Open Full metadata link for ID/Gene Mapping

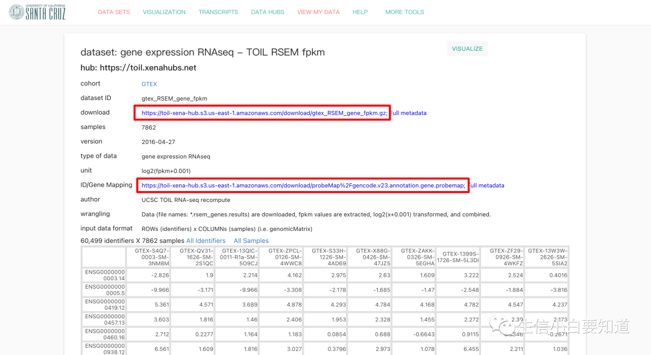pos(486,186)
